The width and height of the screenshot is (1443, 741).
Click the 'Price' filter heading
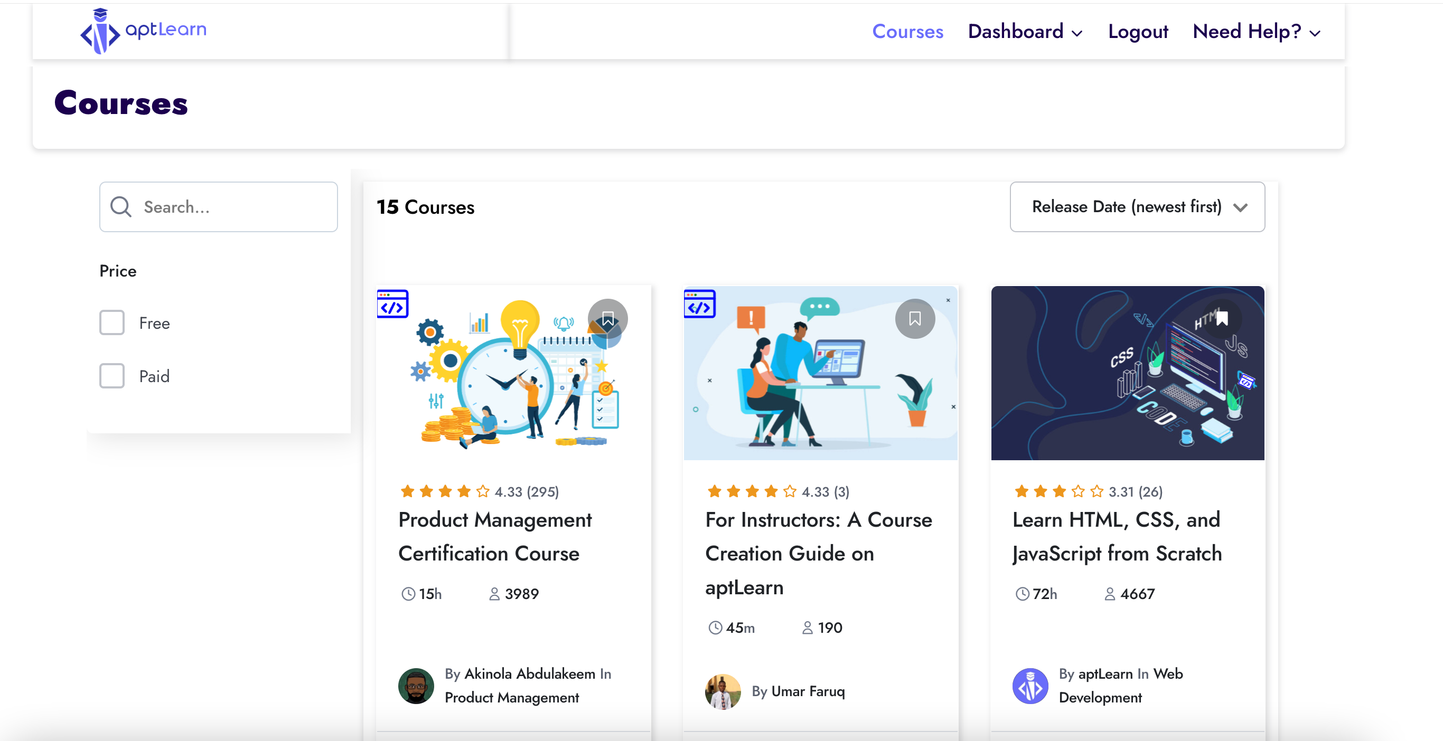(118, 271)
